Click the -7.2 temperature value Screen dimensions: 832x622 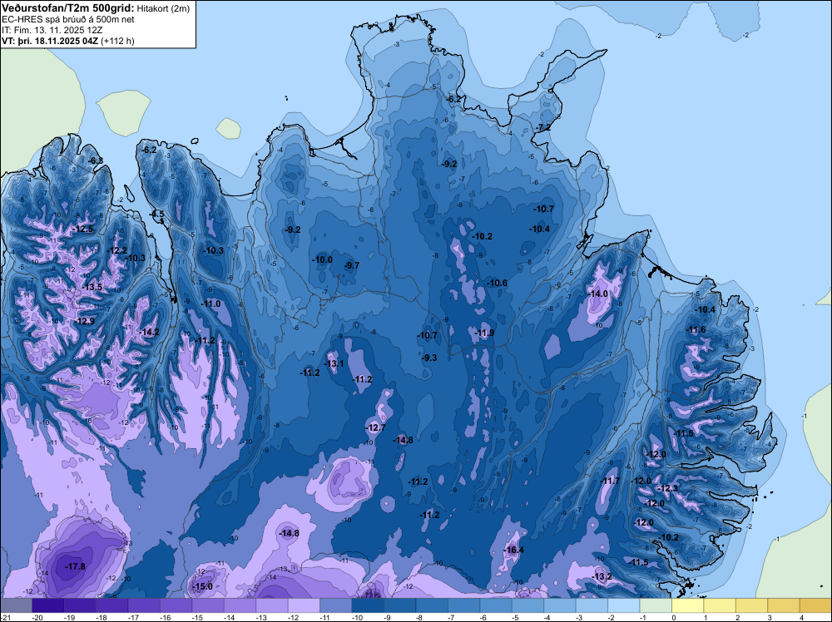(x=542, y=127)
